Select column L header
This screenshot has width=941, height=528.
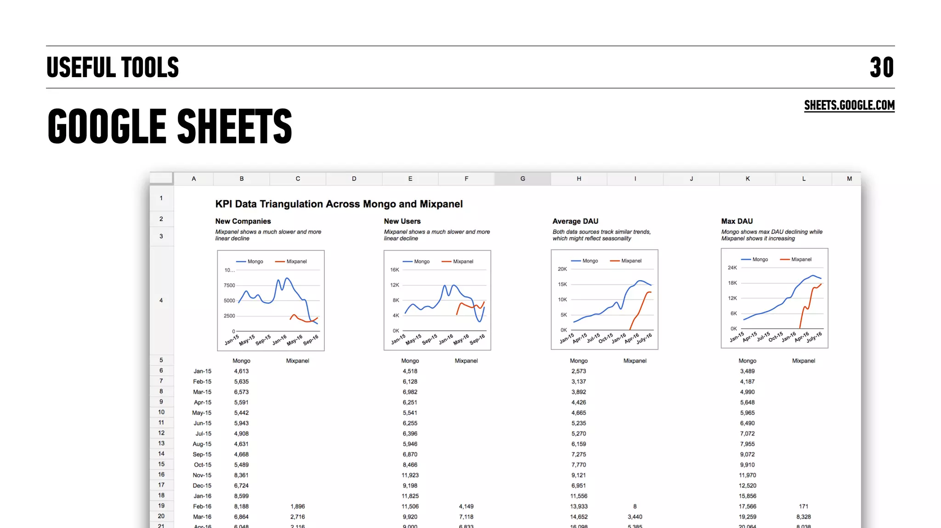[x=804, y=179]
